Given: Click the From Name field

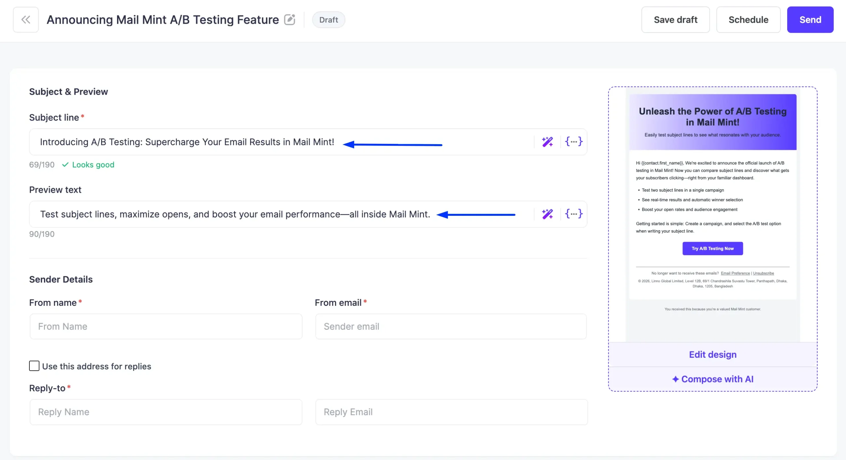Looking at the screenshot, I should (x=166, y=326).
